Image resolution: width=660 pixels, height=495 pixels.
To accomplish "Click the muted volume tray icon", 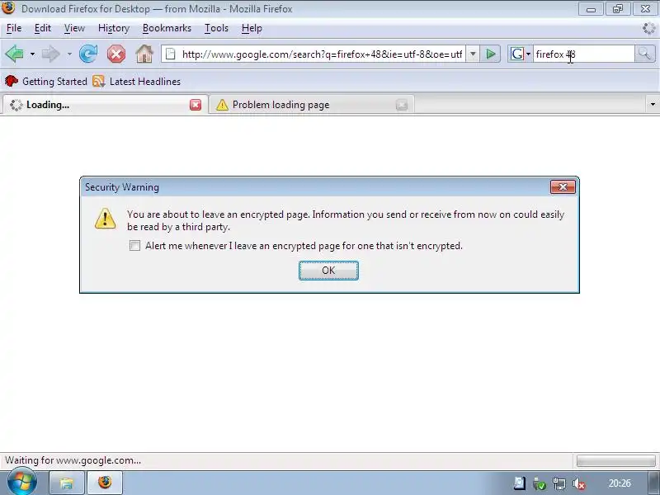I will coord(579,483).
